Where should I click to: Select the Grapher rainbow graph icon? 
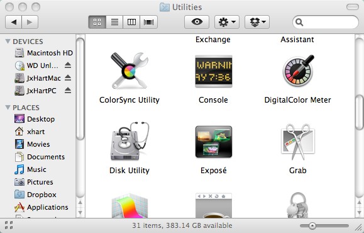(130, 205)
